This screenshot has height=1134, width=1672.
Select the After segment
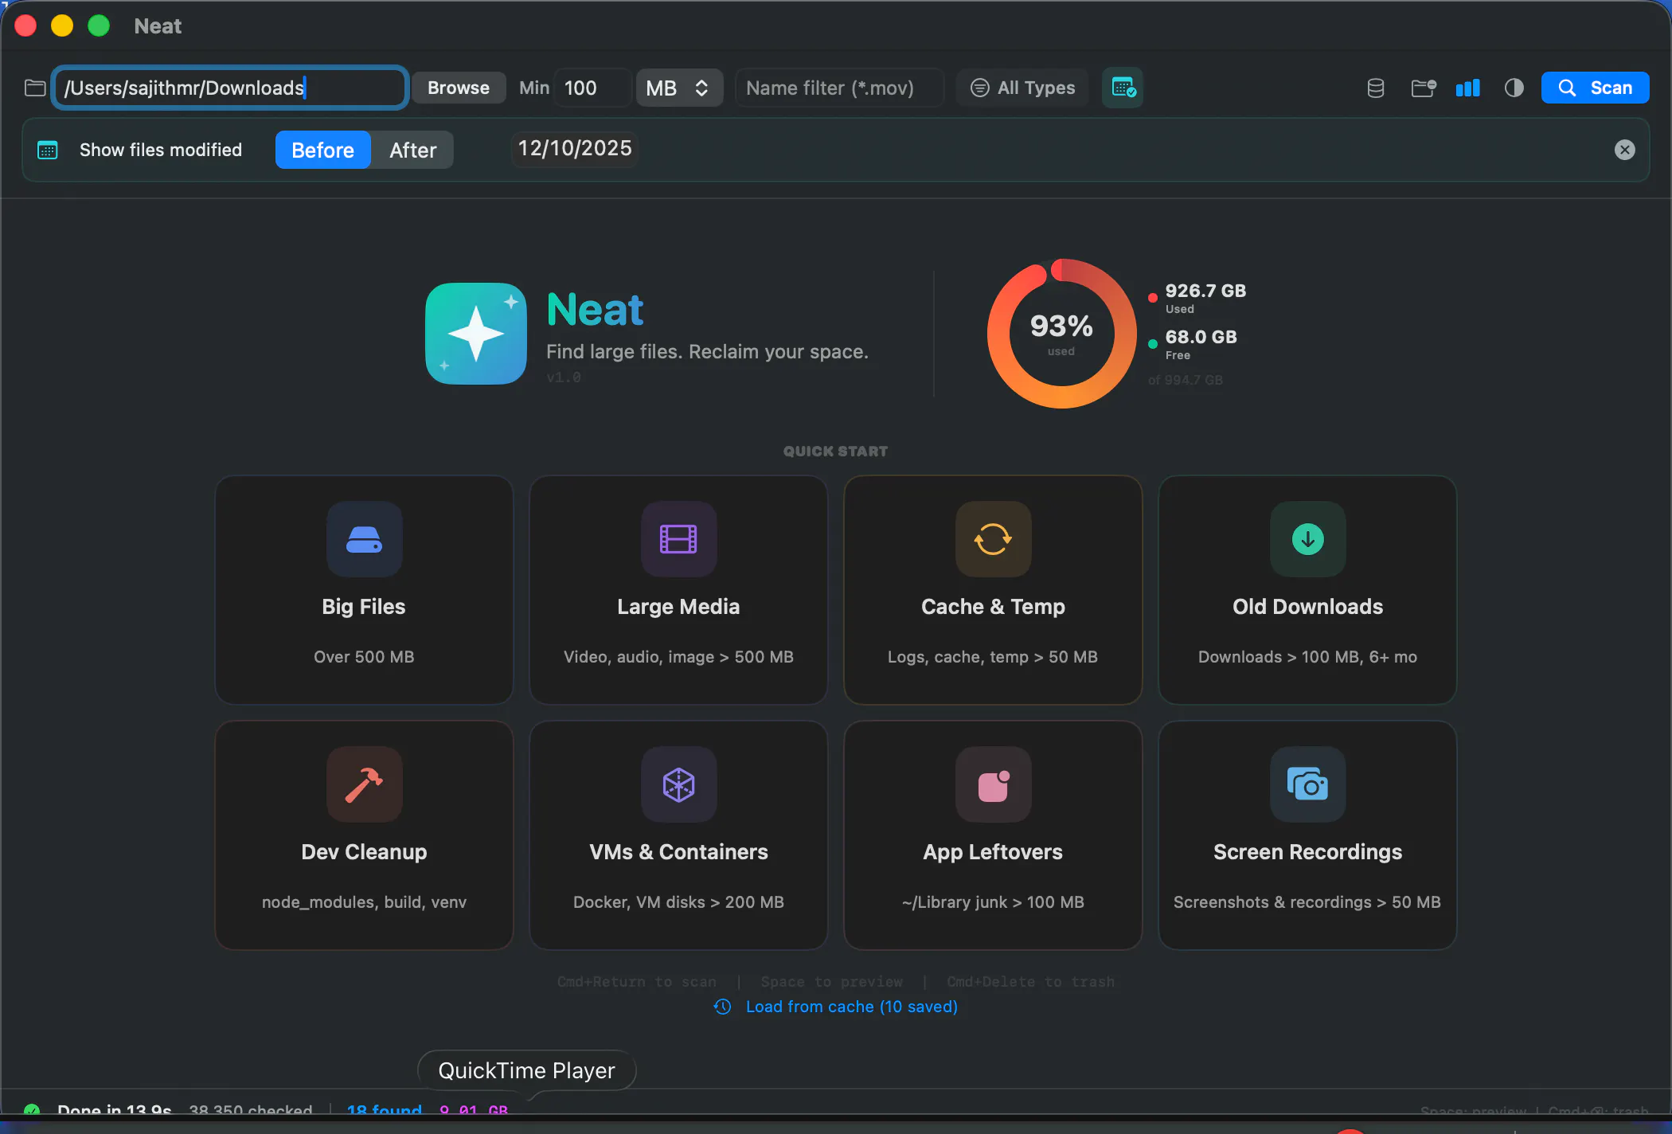tap(412, 150)
